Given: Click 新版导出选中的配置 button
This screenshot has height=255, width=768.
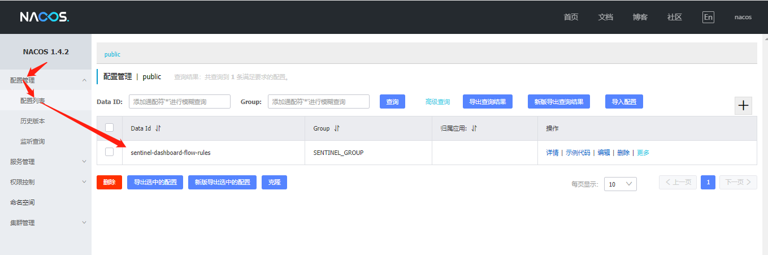Looking at the screenshot, I should coord(222,182).
